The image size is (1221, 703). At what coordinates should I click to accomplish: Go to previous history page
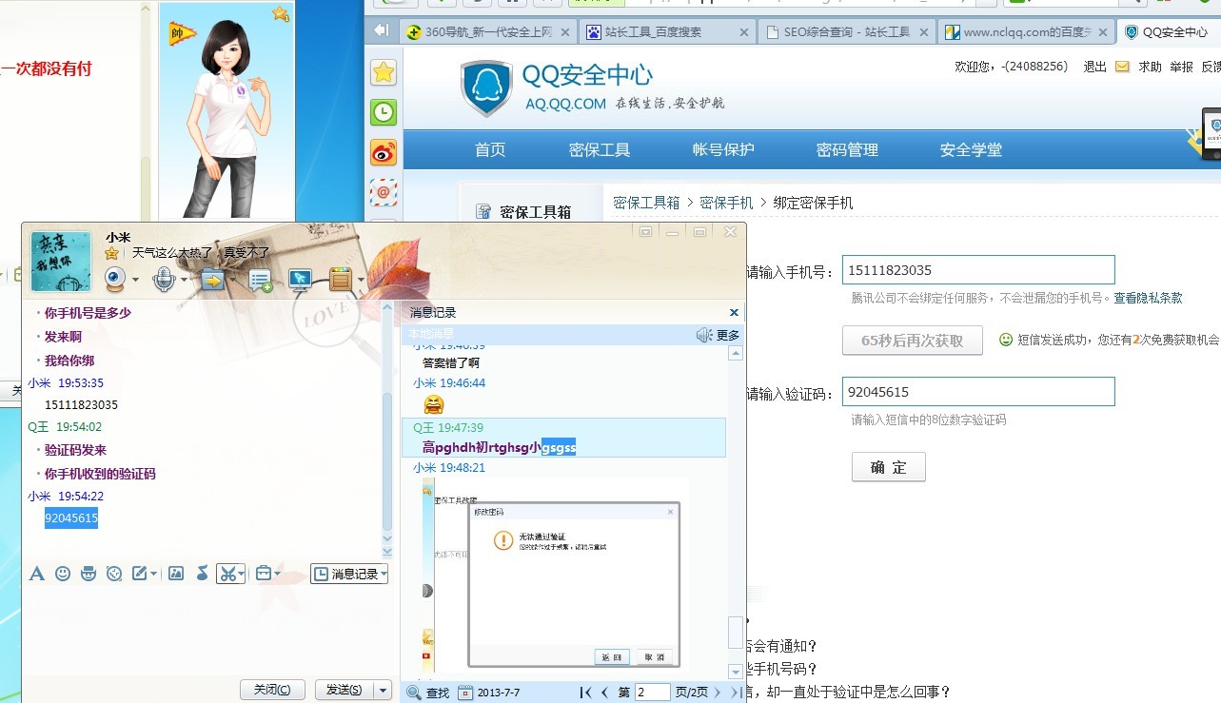(605, 693)
